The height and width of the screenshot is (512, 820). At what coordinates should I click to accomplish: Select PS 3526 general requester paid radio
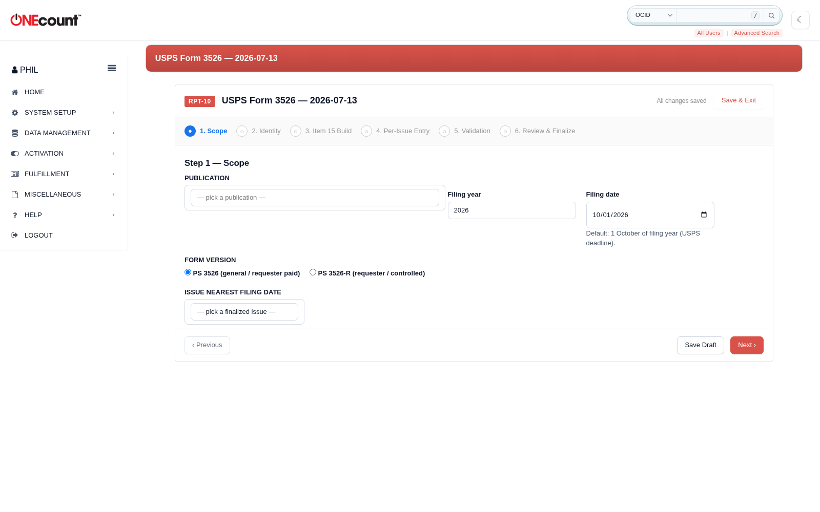pyautogui.click(x=188, y=272)
